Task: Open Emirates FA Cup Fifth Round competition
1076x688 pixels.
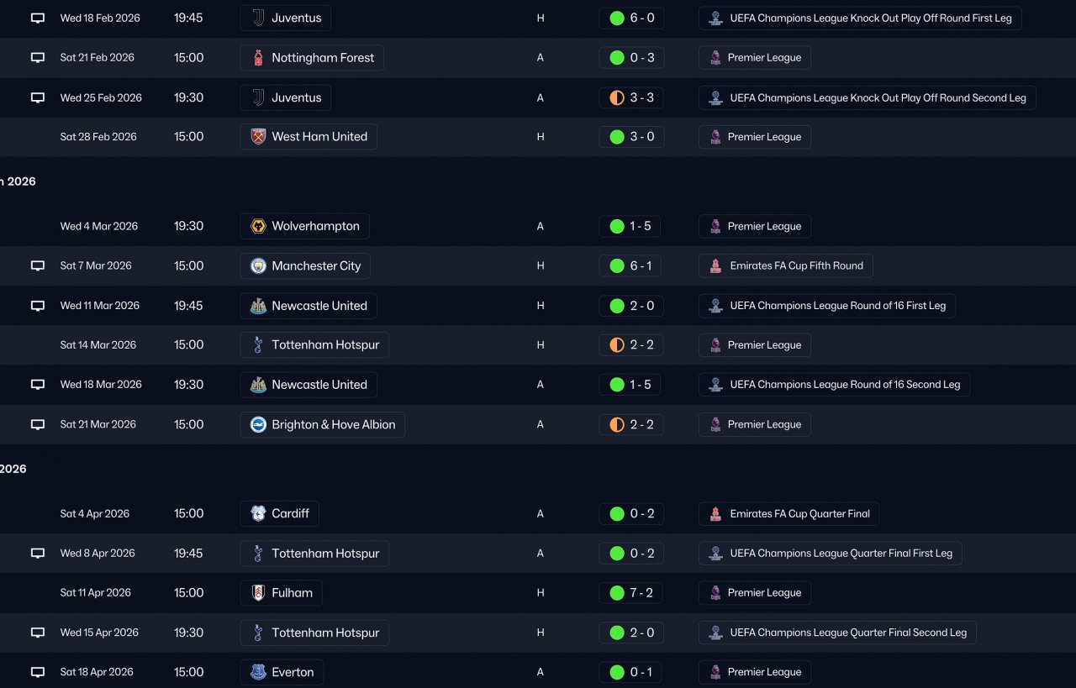Action: click(x=786, y=266)
